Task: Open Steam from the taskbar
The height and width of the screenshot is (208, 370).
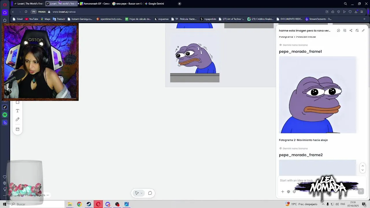Action: [89, 204]
